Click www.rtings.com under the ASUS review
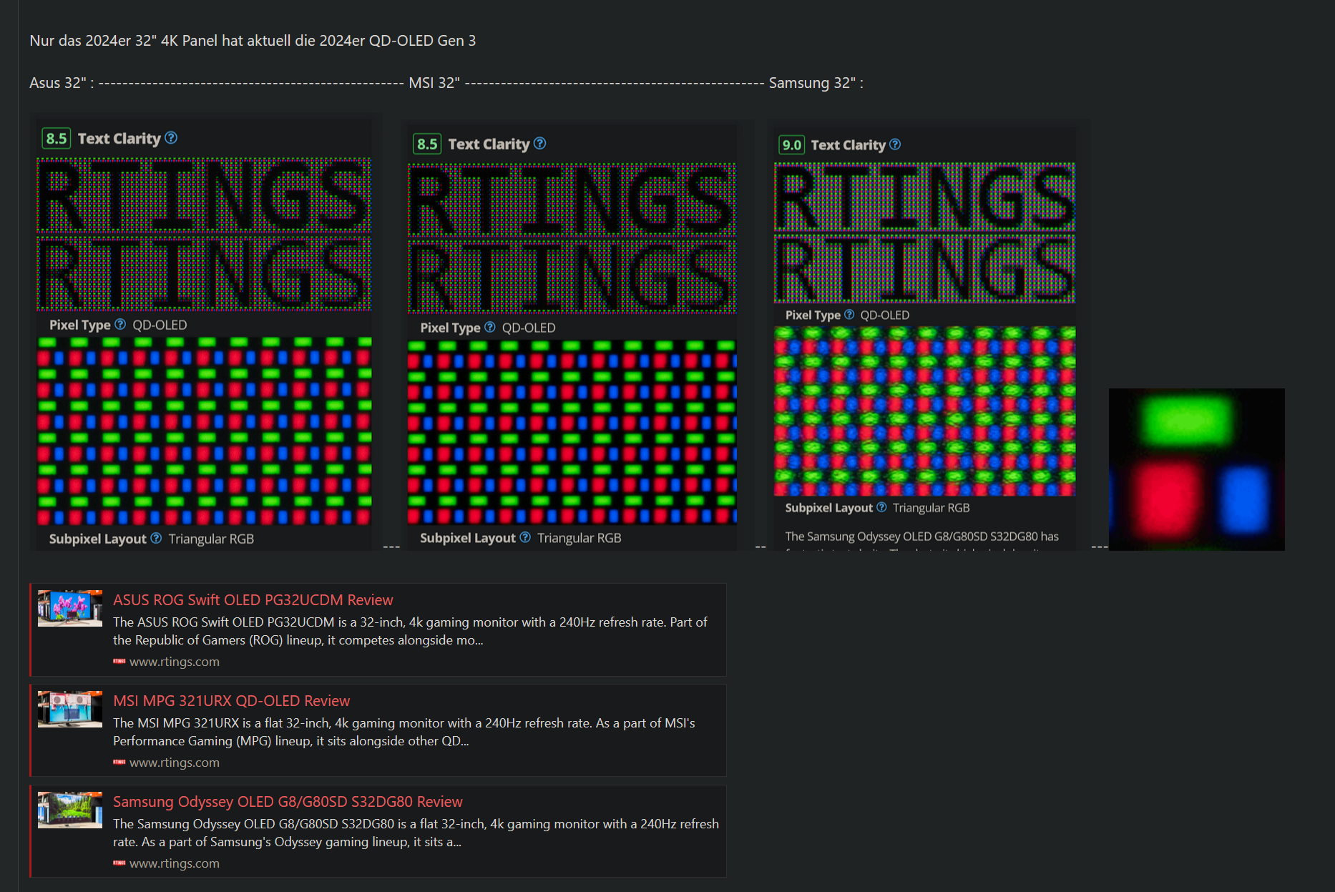The image size is (1335, 892). pyautogui.click(x=174, y=662)
